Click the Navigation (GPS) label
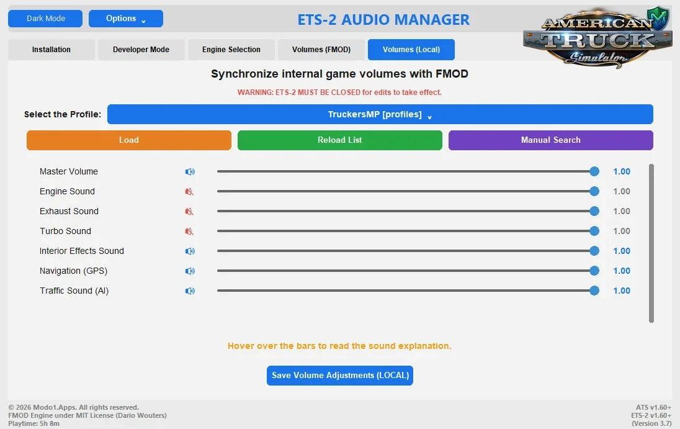The image size is (680, 429). tap(73, 271)
